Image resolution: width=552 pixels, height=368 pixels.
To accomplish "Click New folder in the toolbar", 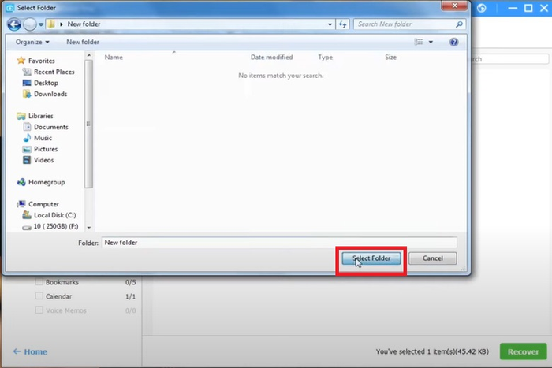I will (83, 42).
